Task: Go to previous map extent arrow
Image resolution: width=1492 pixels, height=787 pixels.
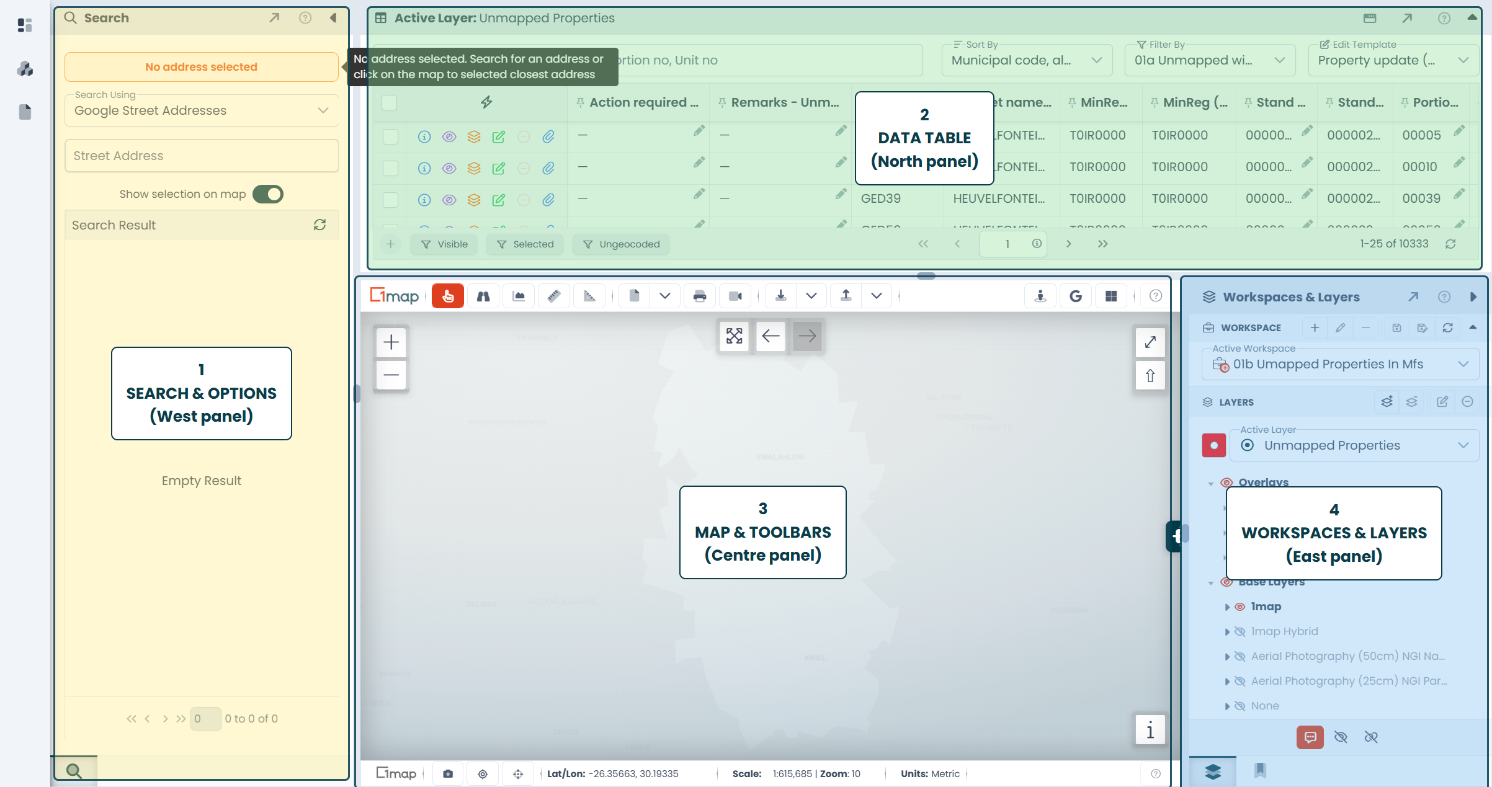Action: pyautogui.click(x=771, y=336)
